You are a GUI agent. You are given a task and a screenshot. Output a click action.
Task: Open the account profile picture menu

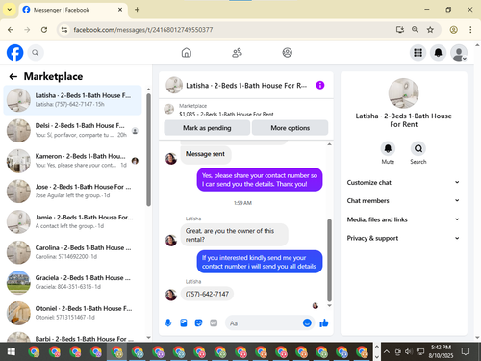coord(459,53)
